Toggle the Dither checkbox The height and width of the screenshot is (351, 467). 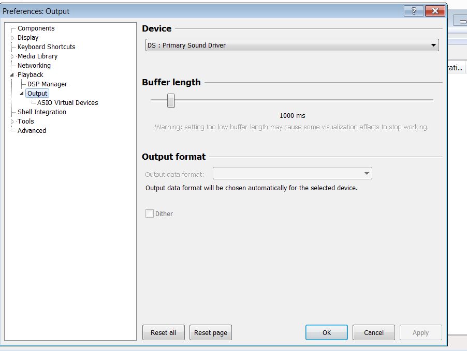pyautogui.click(x=150, y=213)
